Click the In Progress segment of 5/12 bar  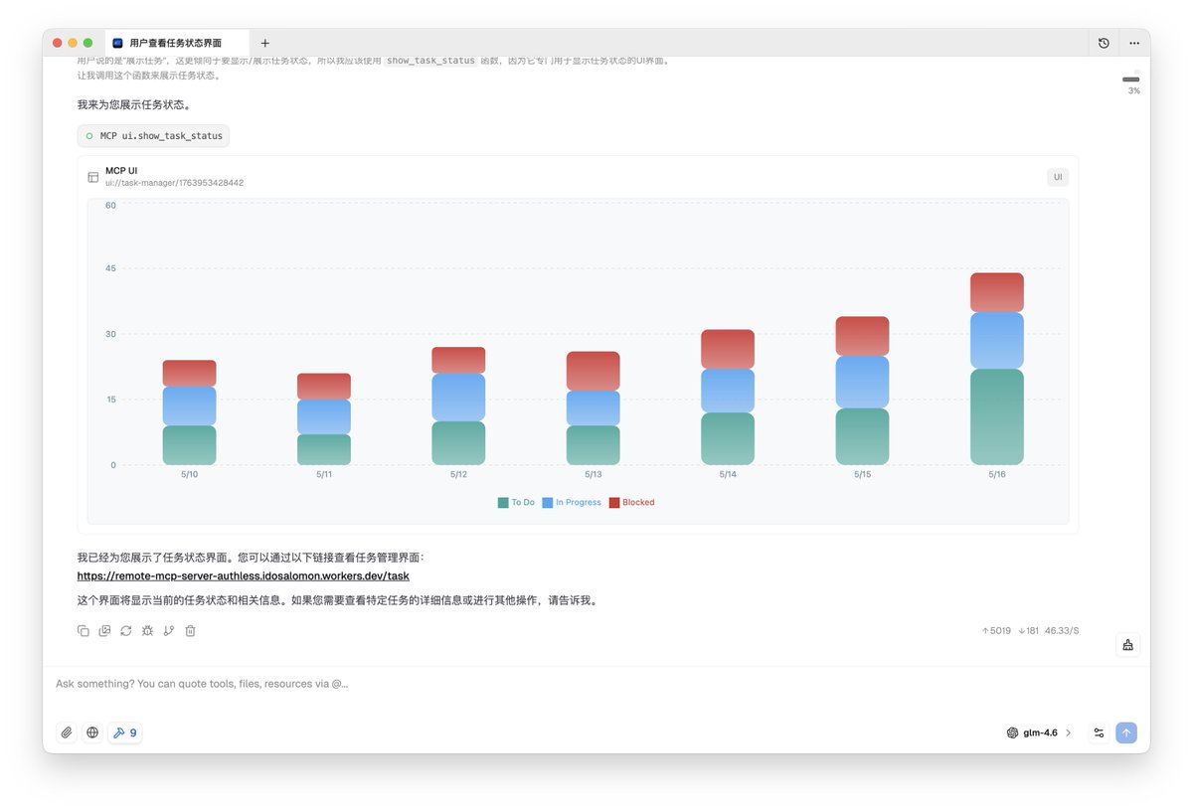coord(458,398)
